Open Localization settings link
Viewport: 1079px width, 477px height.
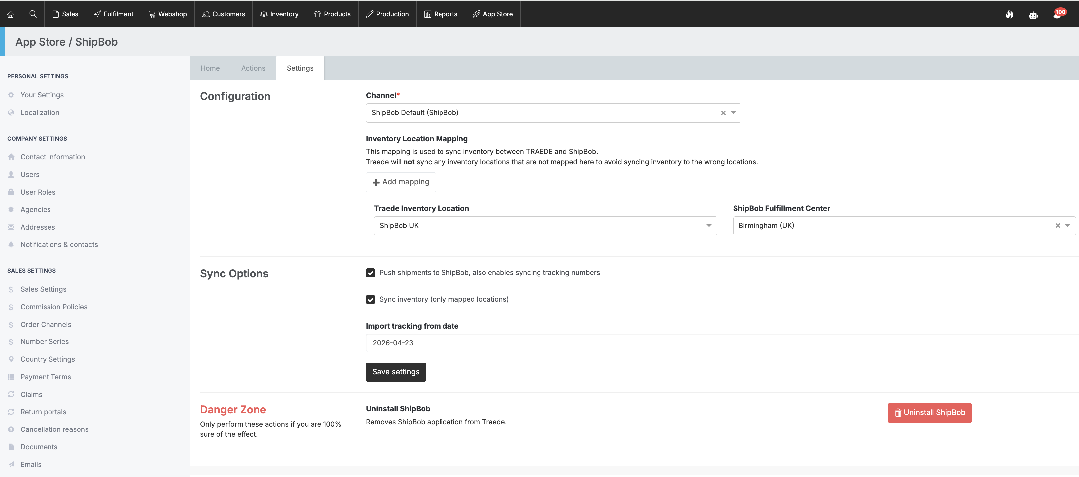(40, 113)
